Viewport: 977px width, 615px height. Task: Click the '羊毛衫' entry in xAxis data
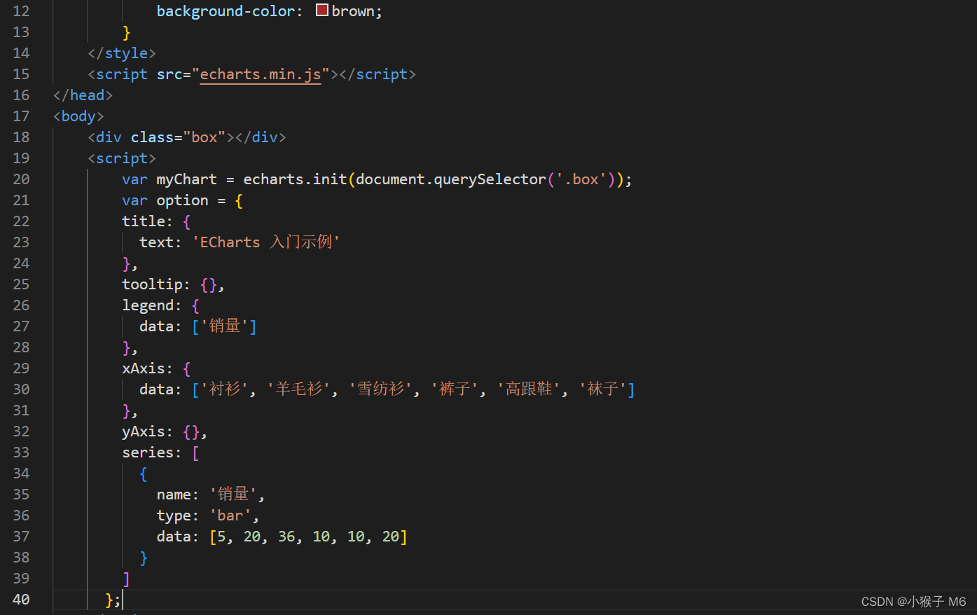(298, 389)
